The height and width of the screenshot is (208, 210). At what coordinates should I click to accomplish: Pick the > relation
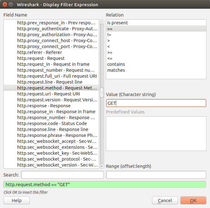[156, 41]
